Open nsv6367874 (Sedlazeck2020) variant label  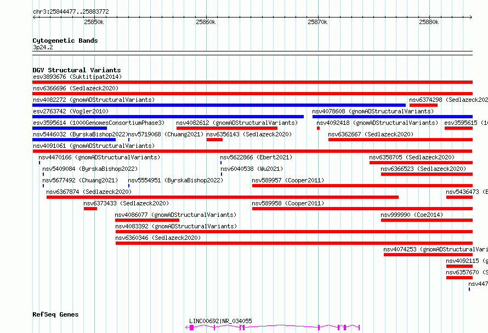(89, 192)
